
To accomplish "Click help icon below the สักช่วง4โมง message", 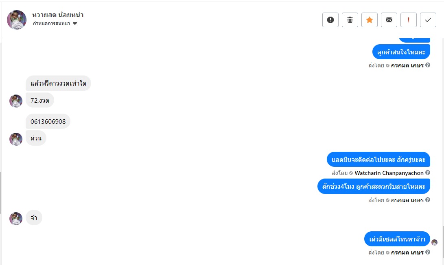I will 428,200.
